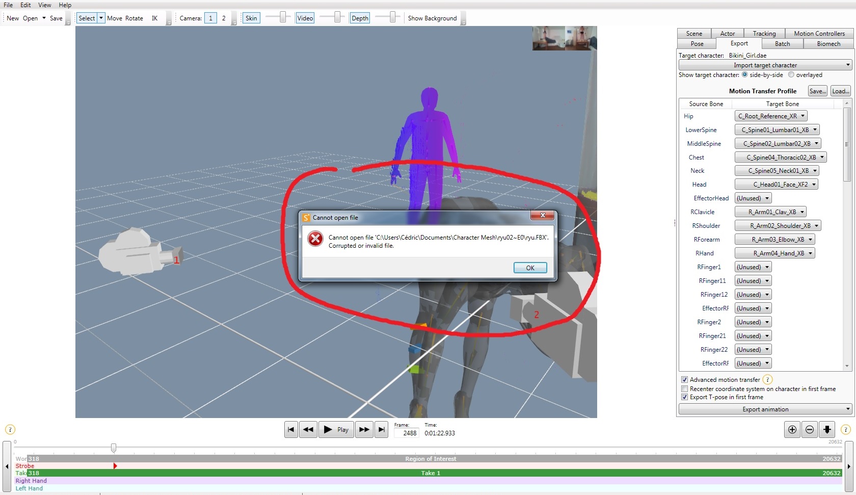The image size is (856, 495).
Task: Click the right timeline scroll arrow
Action: [x=849, y=466]
